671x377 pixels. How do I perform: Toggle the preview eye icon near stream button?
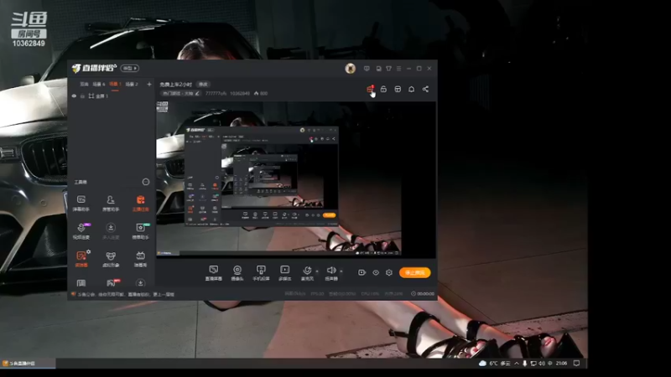[376, 272]
